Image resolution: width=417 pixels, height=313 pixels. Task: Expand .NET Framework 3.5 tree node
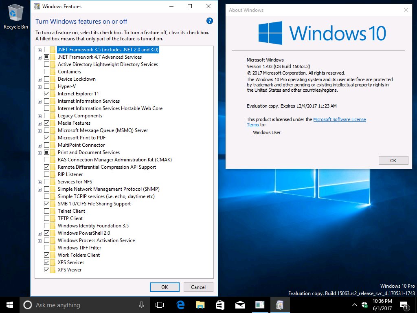point(40,50)
